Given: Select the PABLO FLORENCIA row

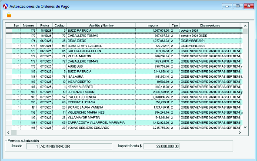Looking at the screenshot, I should pyautogui.click(x=124, y=97).
